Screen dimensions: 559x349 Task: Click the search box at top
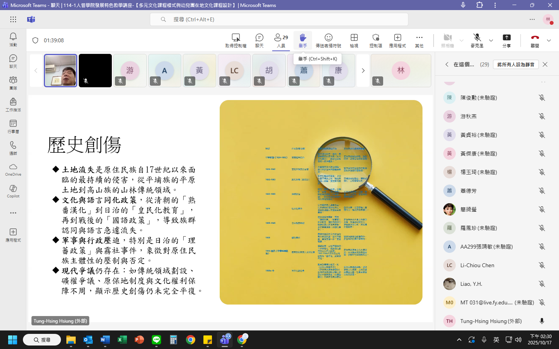279,19
